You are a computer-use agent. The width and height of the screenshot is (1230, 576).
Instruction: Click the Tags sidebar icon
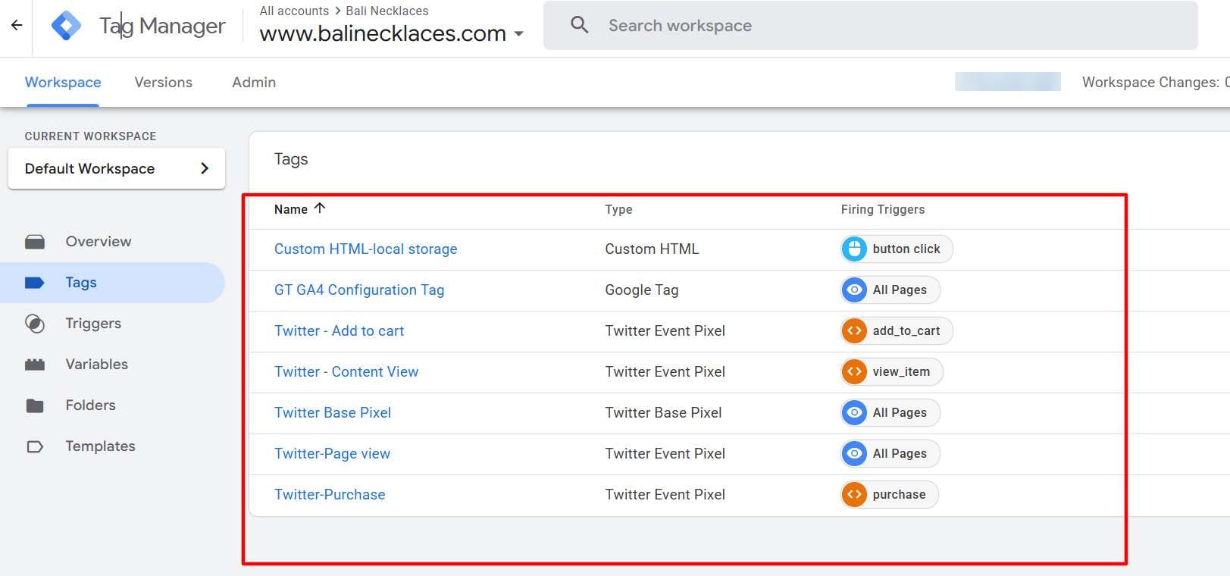(35, 283)
